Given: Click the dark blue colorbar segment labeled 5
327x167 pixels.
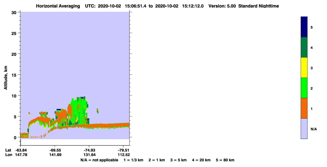Looking at the screenshot, I should point(304,27).
